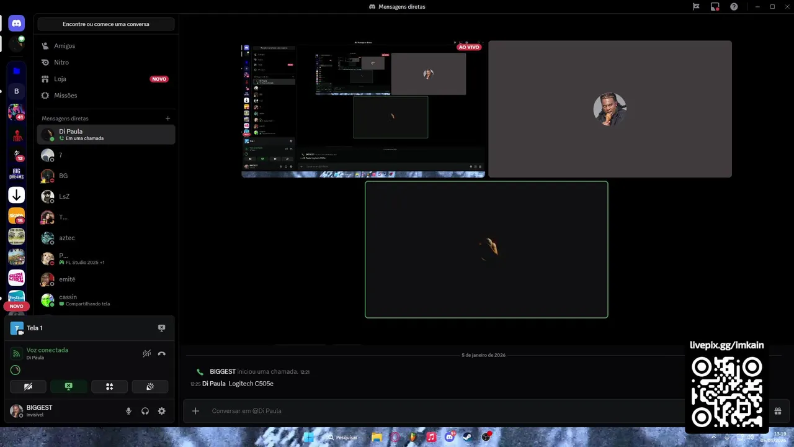This screenshot has height=447, width=794.
Task: Open the Loja shop page
Action: [x=106, y=79]
